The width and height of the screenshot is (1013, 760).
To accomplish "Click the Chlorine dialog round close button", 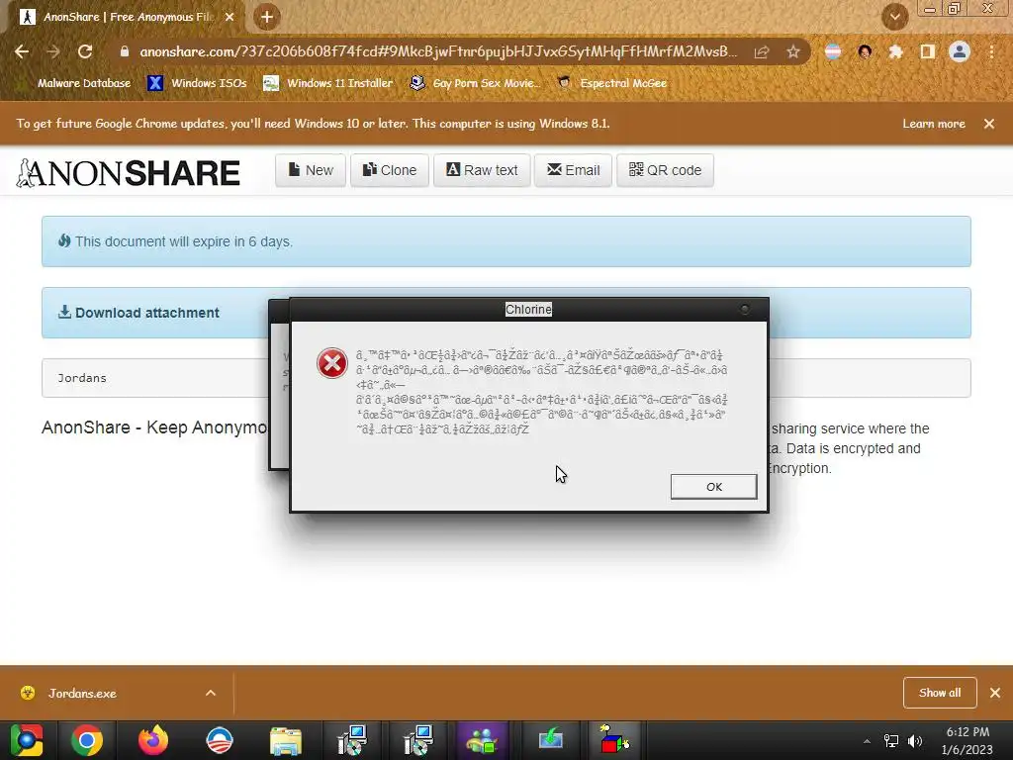I will point(745,310).
